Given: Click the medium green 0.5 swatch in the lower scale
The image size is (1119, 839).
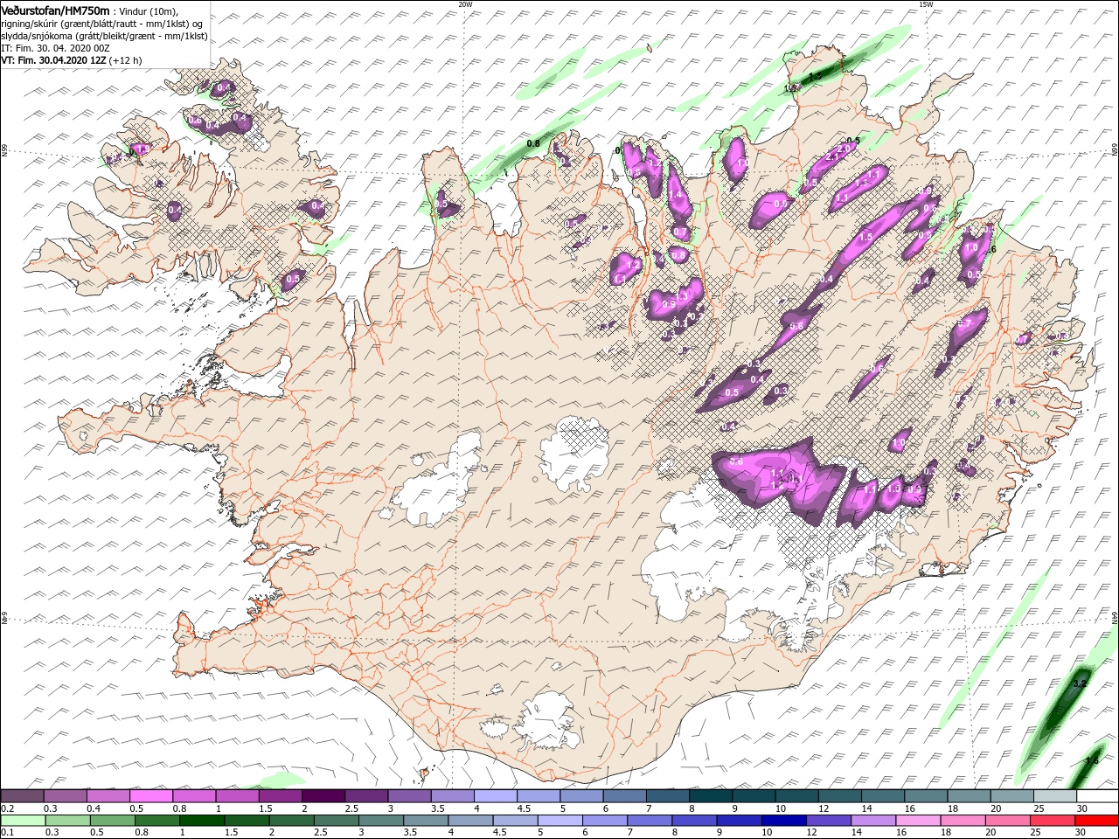Looking at the screenshot, I should [112, 820].
